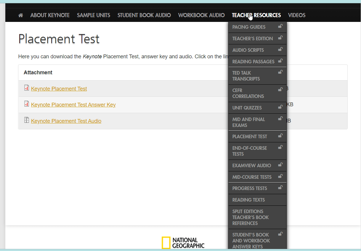This screenshot has height=251, width=361.
Task: Open About Keynote in navigation bar
Action: click(x=50, y=15)
